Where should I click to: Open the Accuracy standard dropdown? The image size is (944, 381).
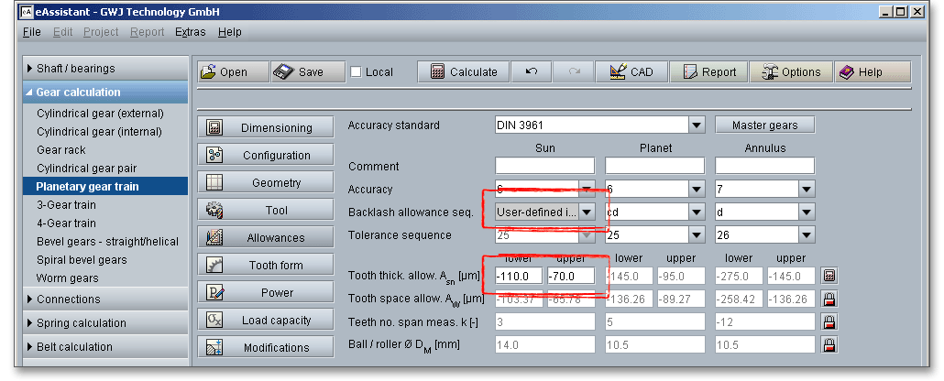(696, 125)
